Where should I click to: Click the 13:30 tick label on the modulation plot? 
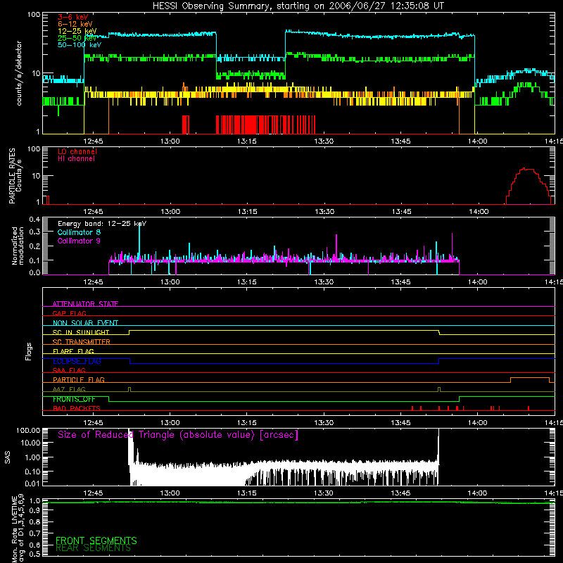(324, 282)
